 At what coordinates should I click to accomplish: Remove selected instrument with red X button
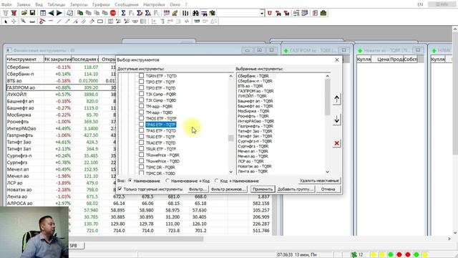click(336, 143)
